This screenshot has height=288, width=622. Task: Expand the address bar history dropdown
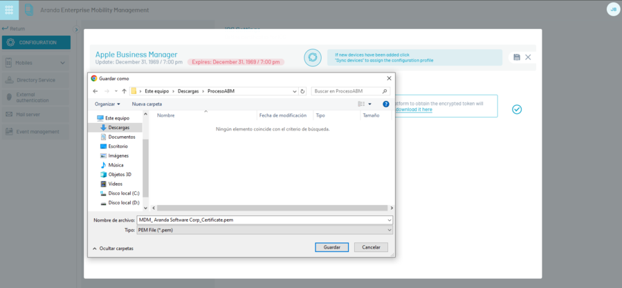click(x=295, y=91)
